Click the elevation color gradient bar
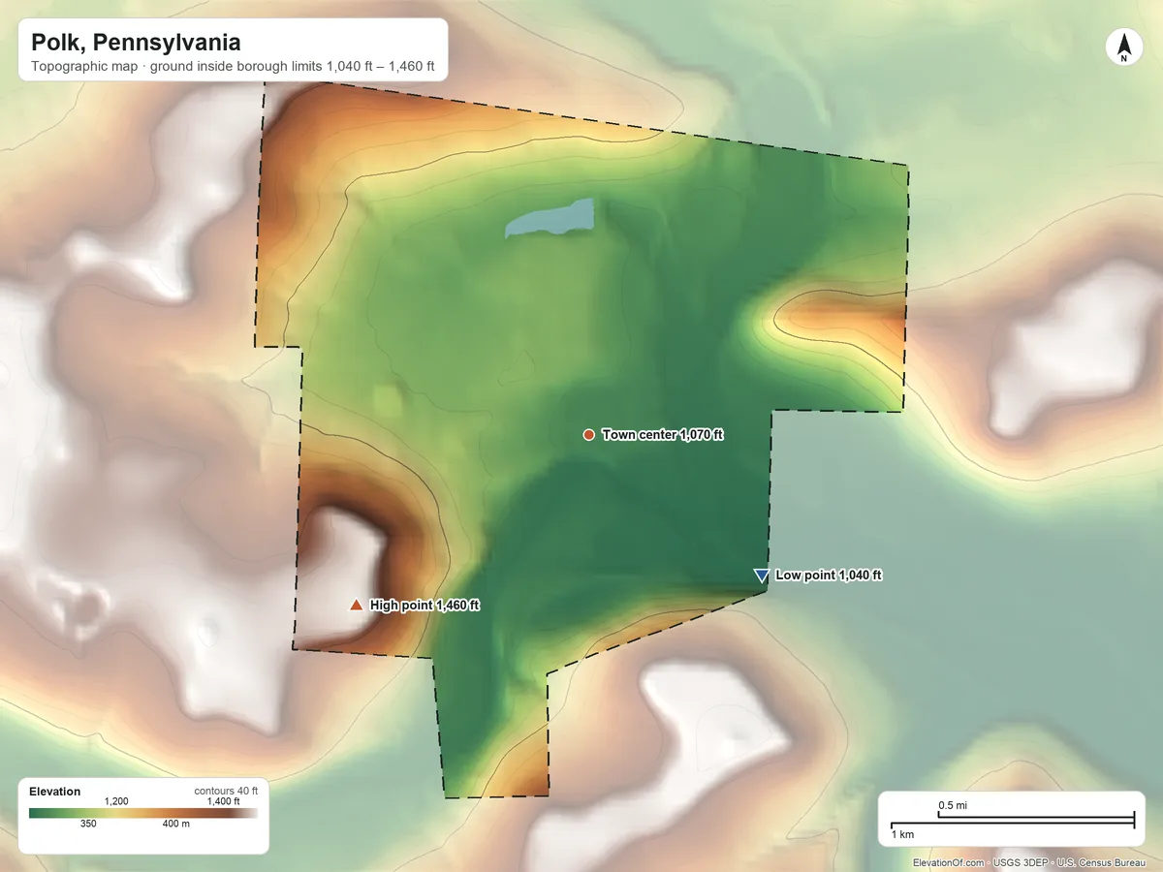This screenshot has height=872, width=1163. (x=143, y=813)
